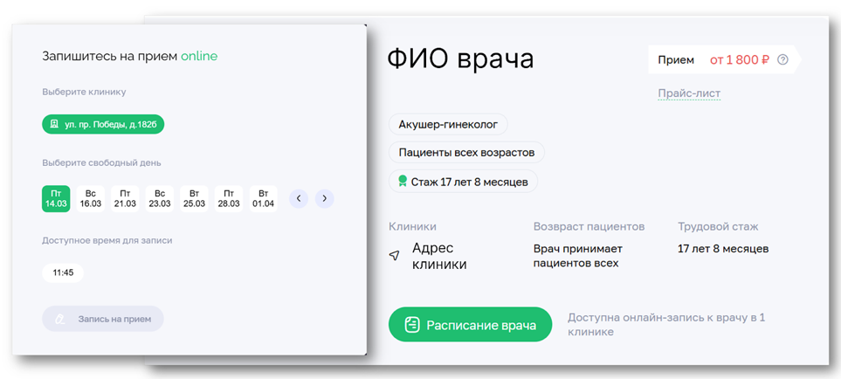Click the schedule icon in Расписание врача button
This screenshot has height=379, width=841.
pyautogui.click(x=412, y=325)
